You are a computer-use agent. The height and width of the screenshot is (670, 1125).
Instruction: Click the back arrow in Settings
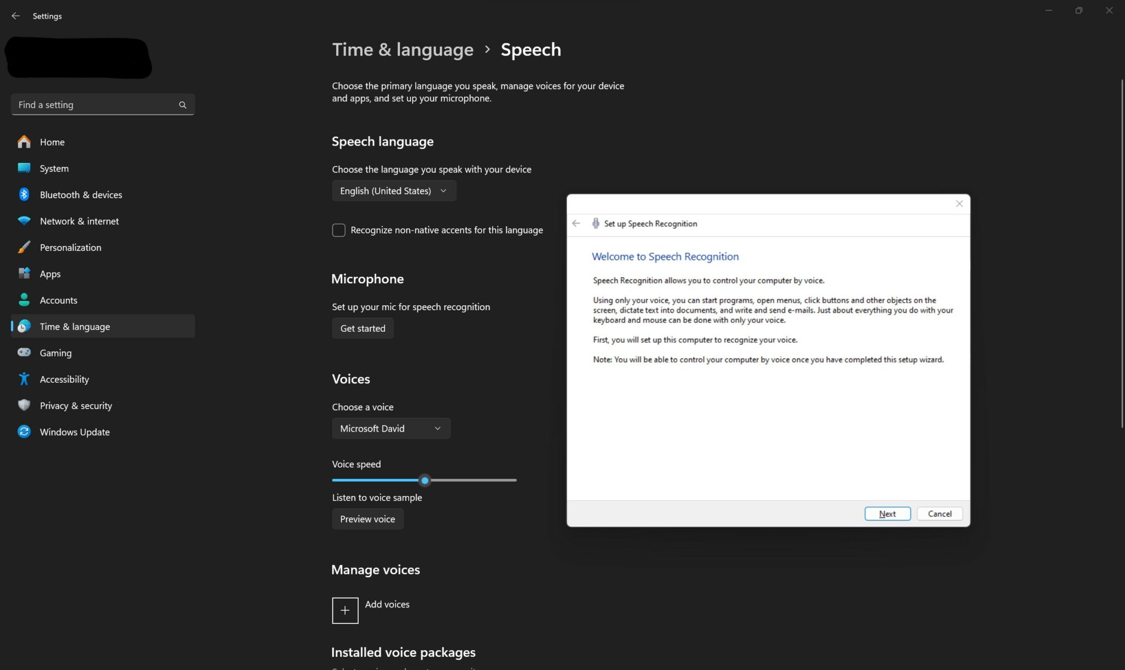coord(15,16)
